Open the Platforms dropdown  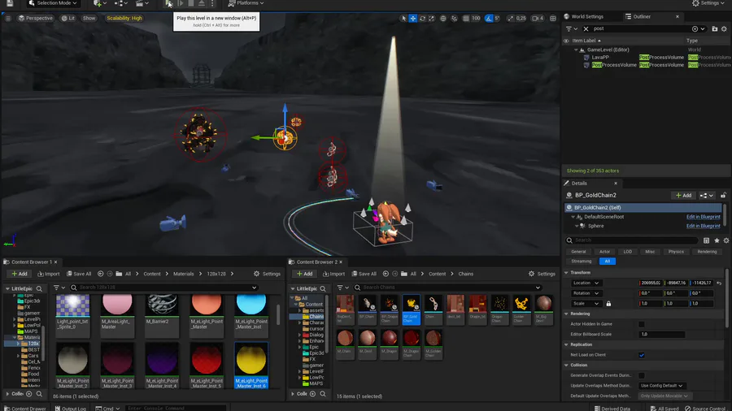point(246,3)
